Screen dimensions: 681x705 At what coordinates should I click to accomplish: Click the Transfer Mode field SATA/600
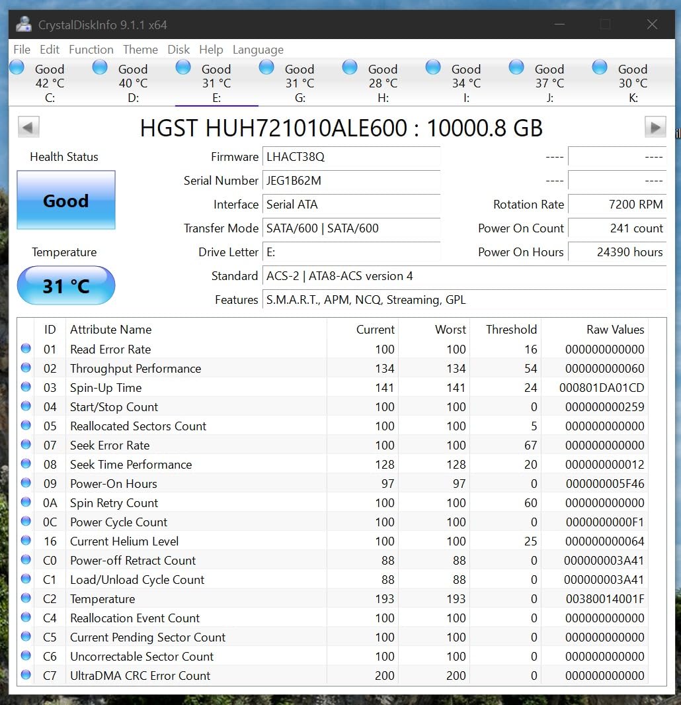click(351, 228)
